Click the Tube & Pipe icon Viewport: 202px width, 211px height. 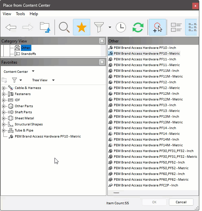click(11, 130)
